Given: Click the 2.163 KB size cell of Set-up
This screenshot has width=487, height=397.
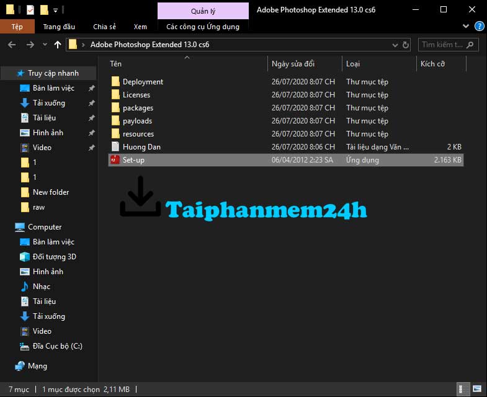Looking at the screenshot, I should click(x=447, y=160).
